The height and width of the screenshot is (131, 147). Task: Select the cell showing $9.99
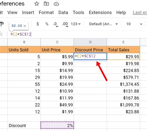(57, 63)
